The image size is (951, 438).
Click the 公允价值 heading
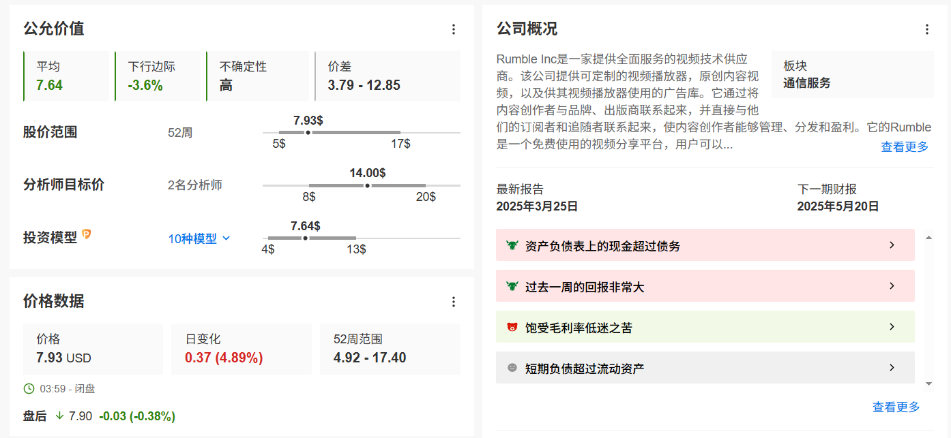point(54,29)
